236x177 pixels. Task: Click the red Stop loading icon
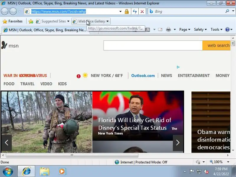142,12
